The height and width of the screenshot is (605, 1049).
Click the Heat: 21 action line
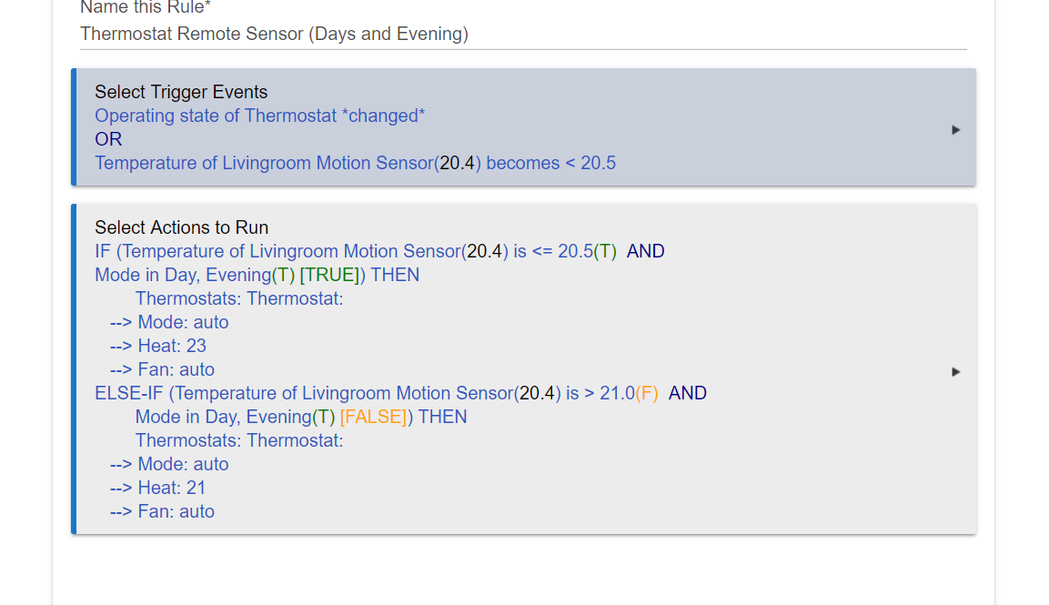(158, 488)
